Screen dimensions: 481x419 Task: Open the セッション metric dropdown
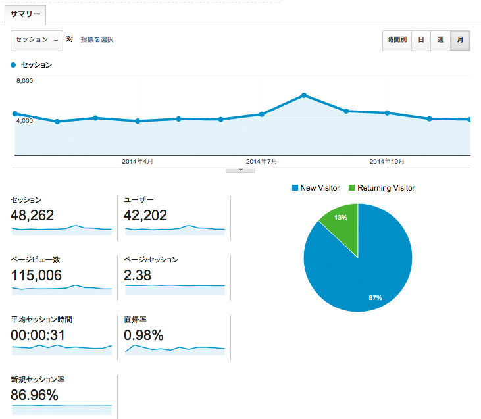click(37, 41)
